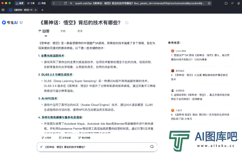This screenshot has height=153, width=242.
Task: Open the 网盘 cloud drive button
Action: tap(42, 3)
